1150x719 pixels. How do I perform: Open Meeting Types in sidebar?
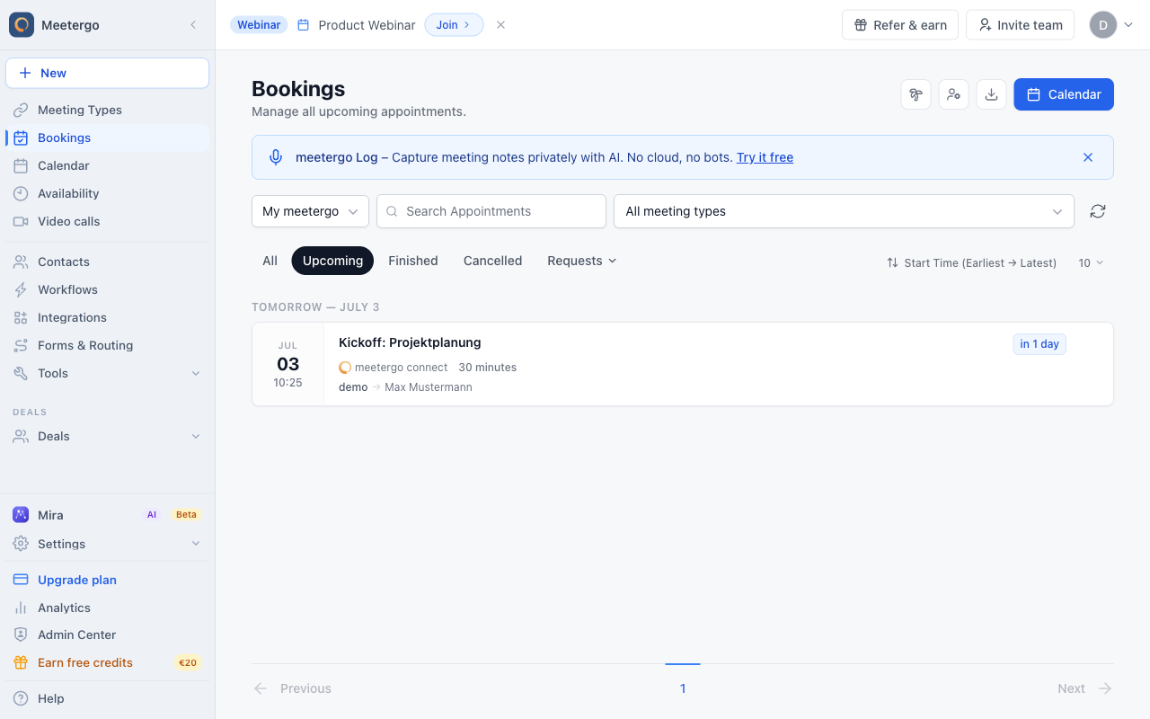point(108,110)
